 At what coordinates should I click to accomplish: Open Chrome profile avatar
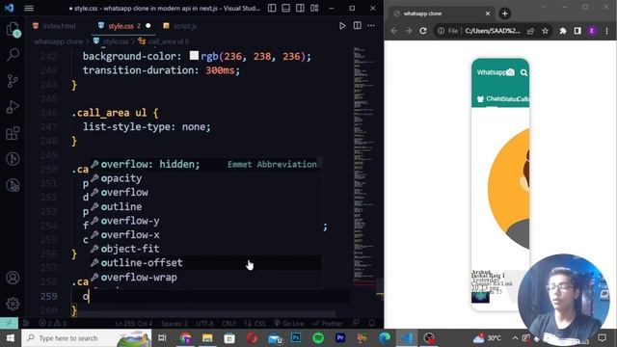(592, 31)
